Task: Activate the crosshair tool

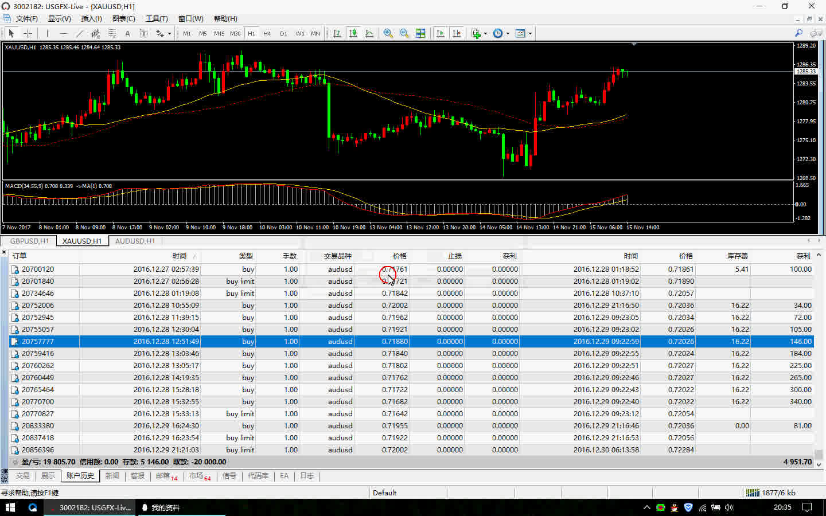Action: [x=28, y=33]
